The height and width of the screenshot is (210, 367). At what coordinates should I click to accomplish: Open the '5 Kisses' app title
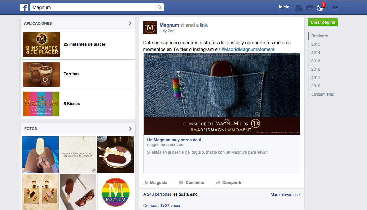pos(72,104)
